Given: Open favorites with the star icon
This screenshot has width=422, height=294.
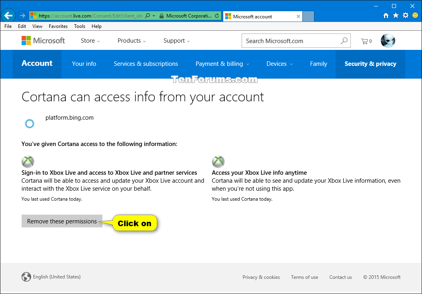Looking at the screenshot, I should [x=396, y=15].
